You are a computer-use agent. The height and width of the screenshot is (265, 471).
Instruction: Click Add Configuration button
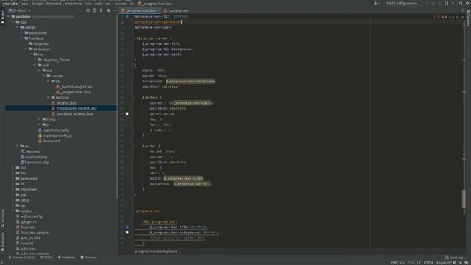point(403,4)
